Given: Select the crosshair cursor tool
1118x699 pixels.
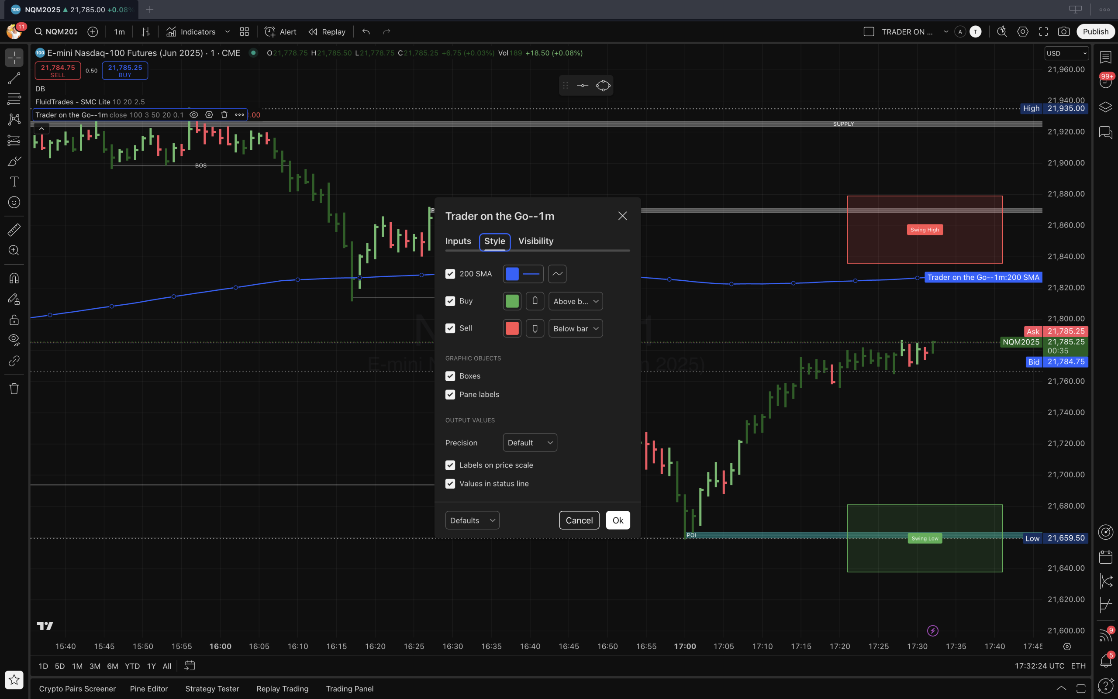Looking at the screenshot, I should [14, 58].
